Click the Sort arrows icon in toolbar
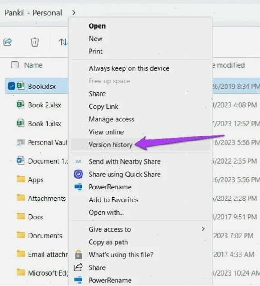The image size is (260, 286). click(x=63, y=42)
